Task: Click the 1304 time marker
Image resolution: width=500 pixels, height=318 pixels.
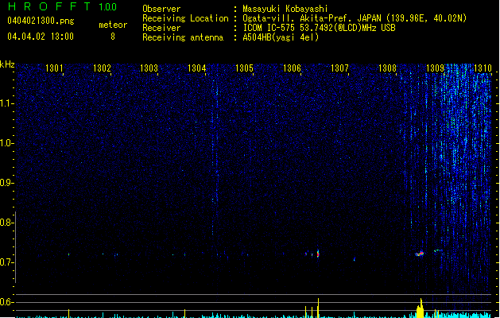Action: [197, 68]
